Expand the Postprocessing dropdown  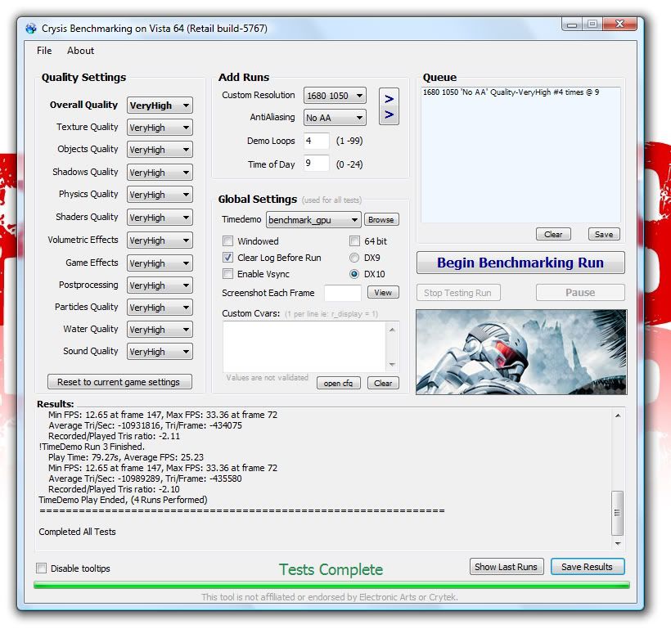160,285
